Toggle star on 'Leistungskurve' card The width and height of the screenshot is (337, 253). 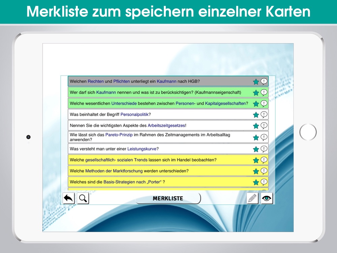[x=256, y=149]
